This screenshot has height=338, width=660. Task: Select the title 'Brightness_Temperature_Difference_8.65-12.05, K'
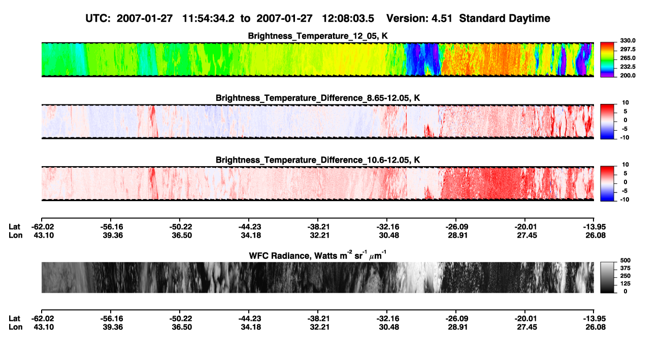(317, 98)
